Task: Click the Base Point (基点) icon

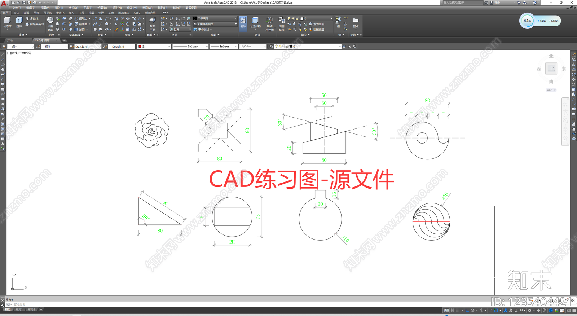Action: 356,22
